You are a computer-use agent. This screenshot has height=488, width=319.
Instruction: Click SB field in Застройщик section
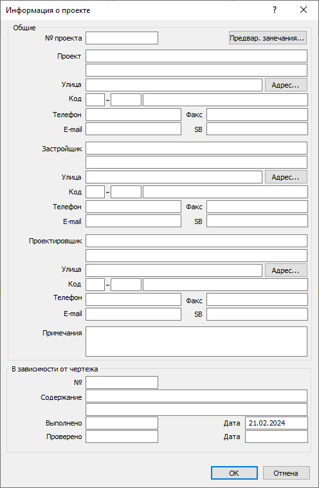[x=257, y=221]
